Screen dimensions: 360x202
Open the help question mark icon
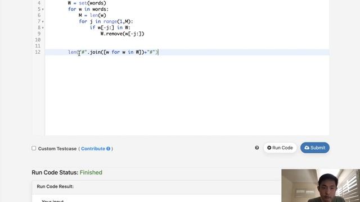pyautogui.click(x=257, y=148)
